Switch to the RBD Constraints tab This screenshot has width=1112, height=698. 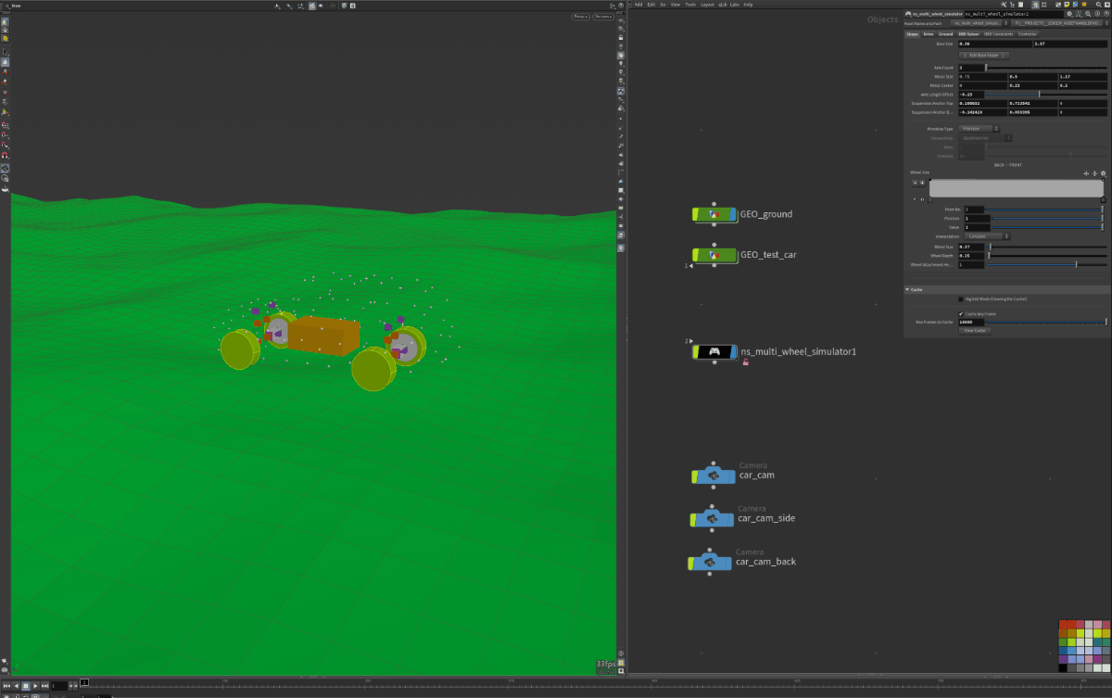click(x=999, y=34)
